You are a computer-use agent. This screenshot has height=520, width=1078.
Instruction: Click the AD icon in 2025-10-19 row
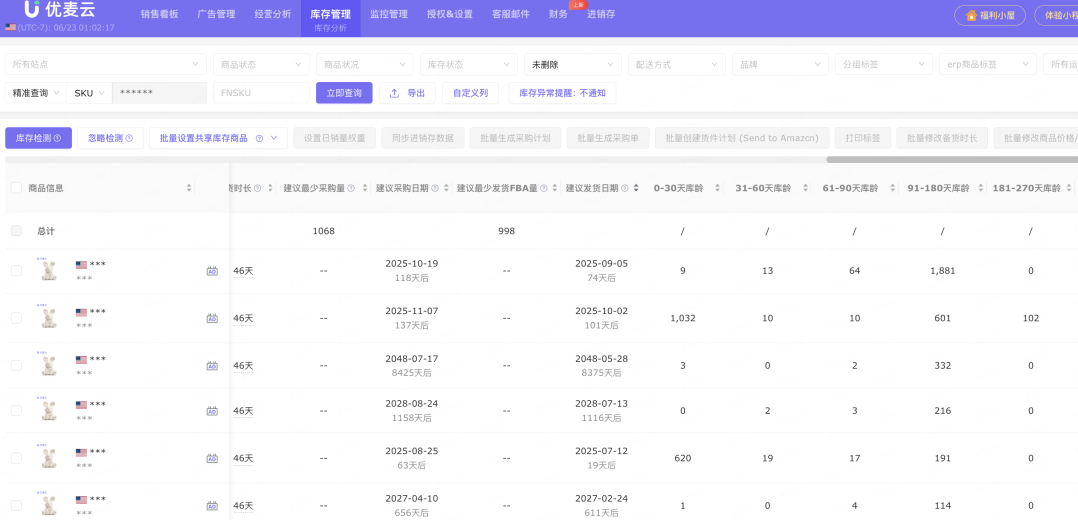tap(212, 271)
